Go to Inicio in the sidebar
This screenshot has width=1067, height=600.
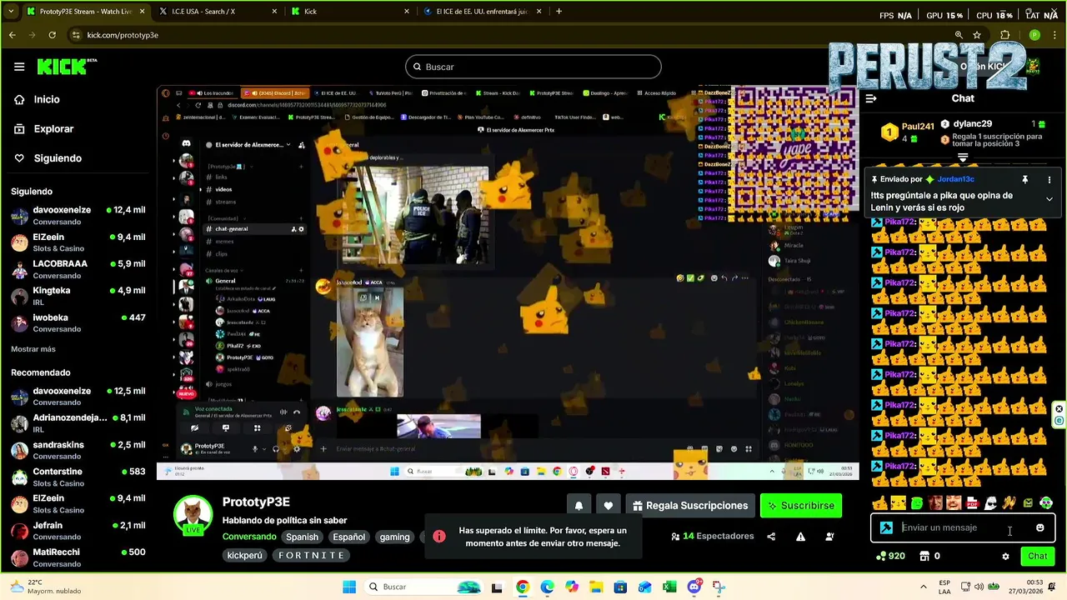tap(47, 99)
